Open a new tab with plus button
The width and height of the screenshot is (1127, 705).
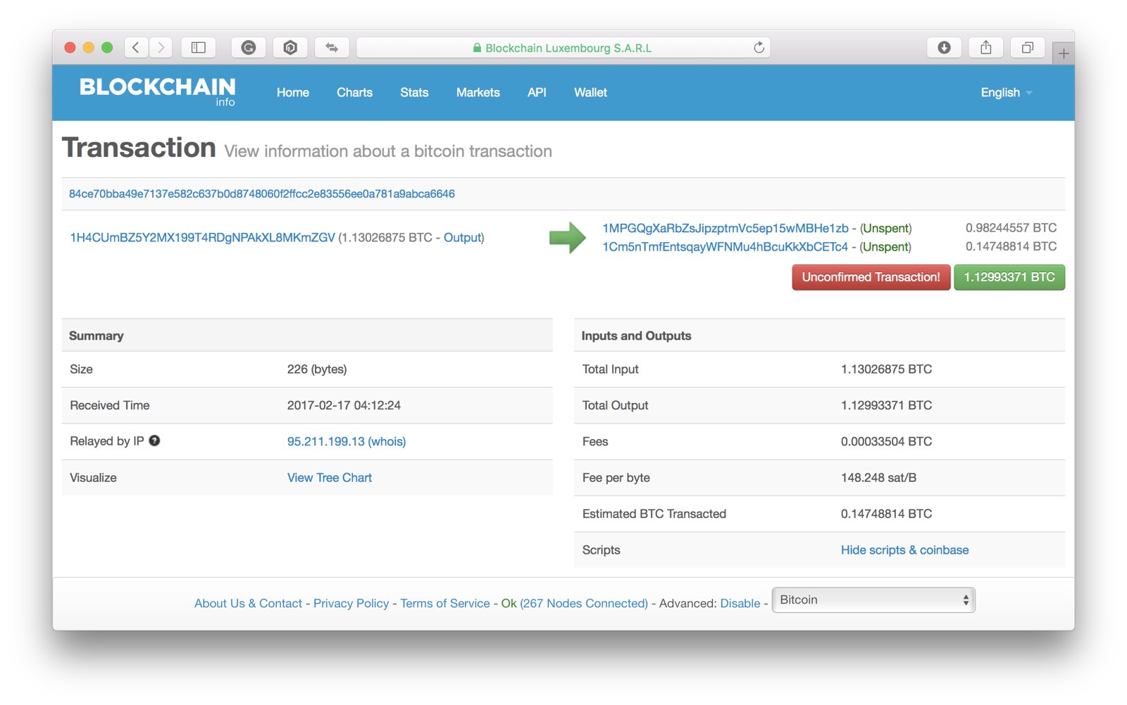click(x=1064, y=53)
